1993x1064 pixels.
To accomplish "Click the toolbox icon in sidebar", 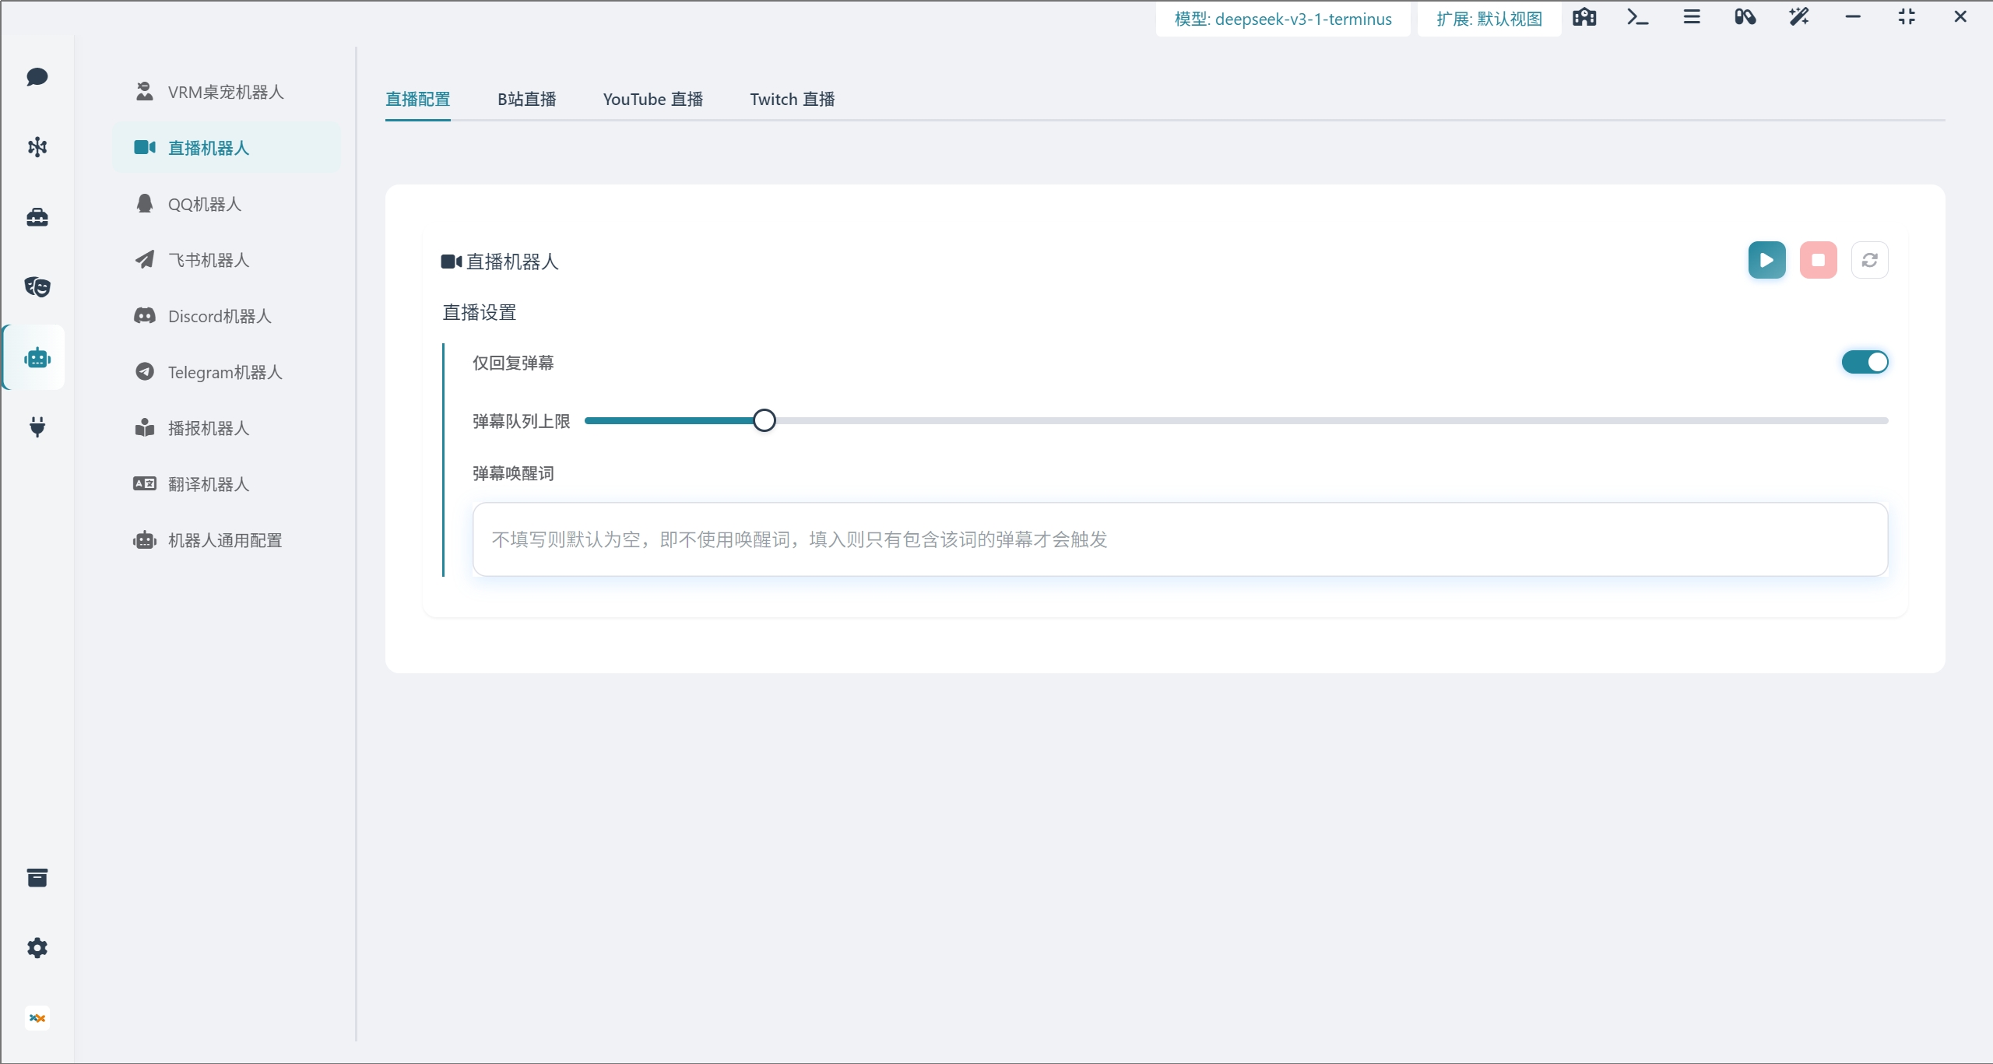I will click(x=37, y=217).
